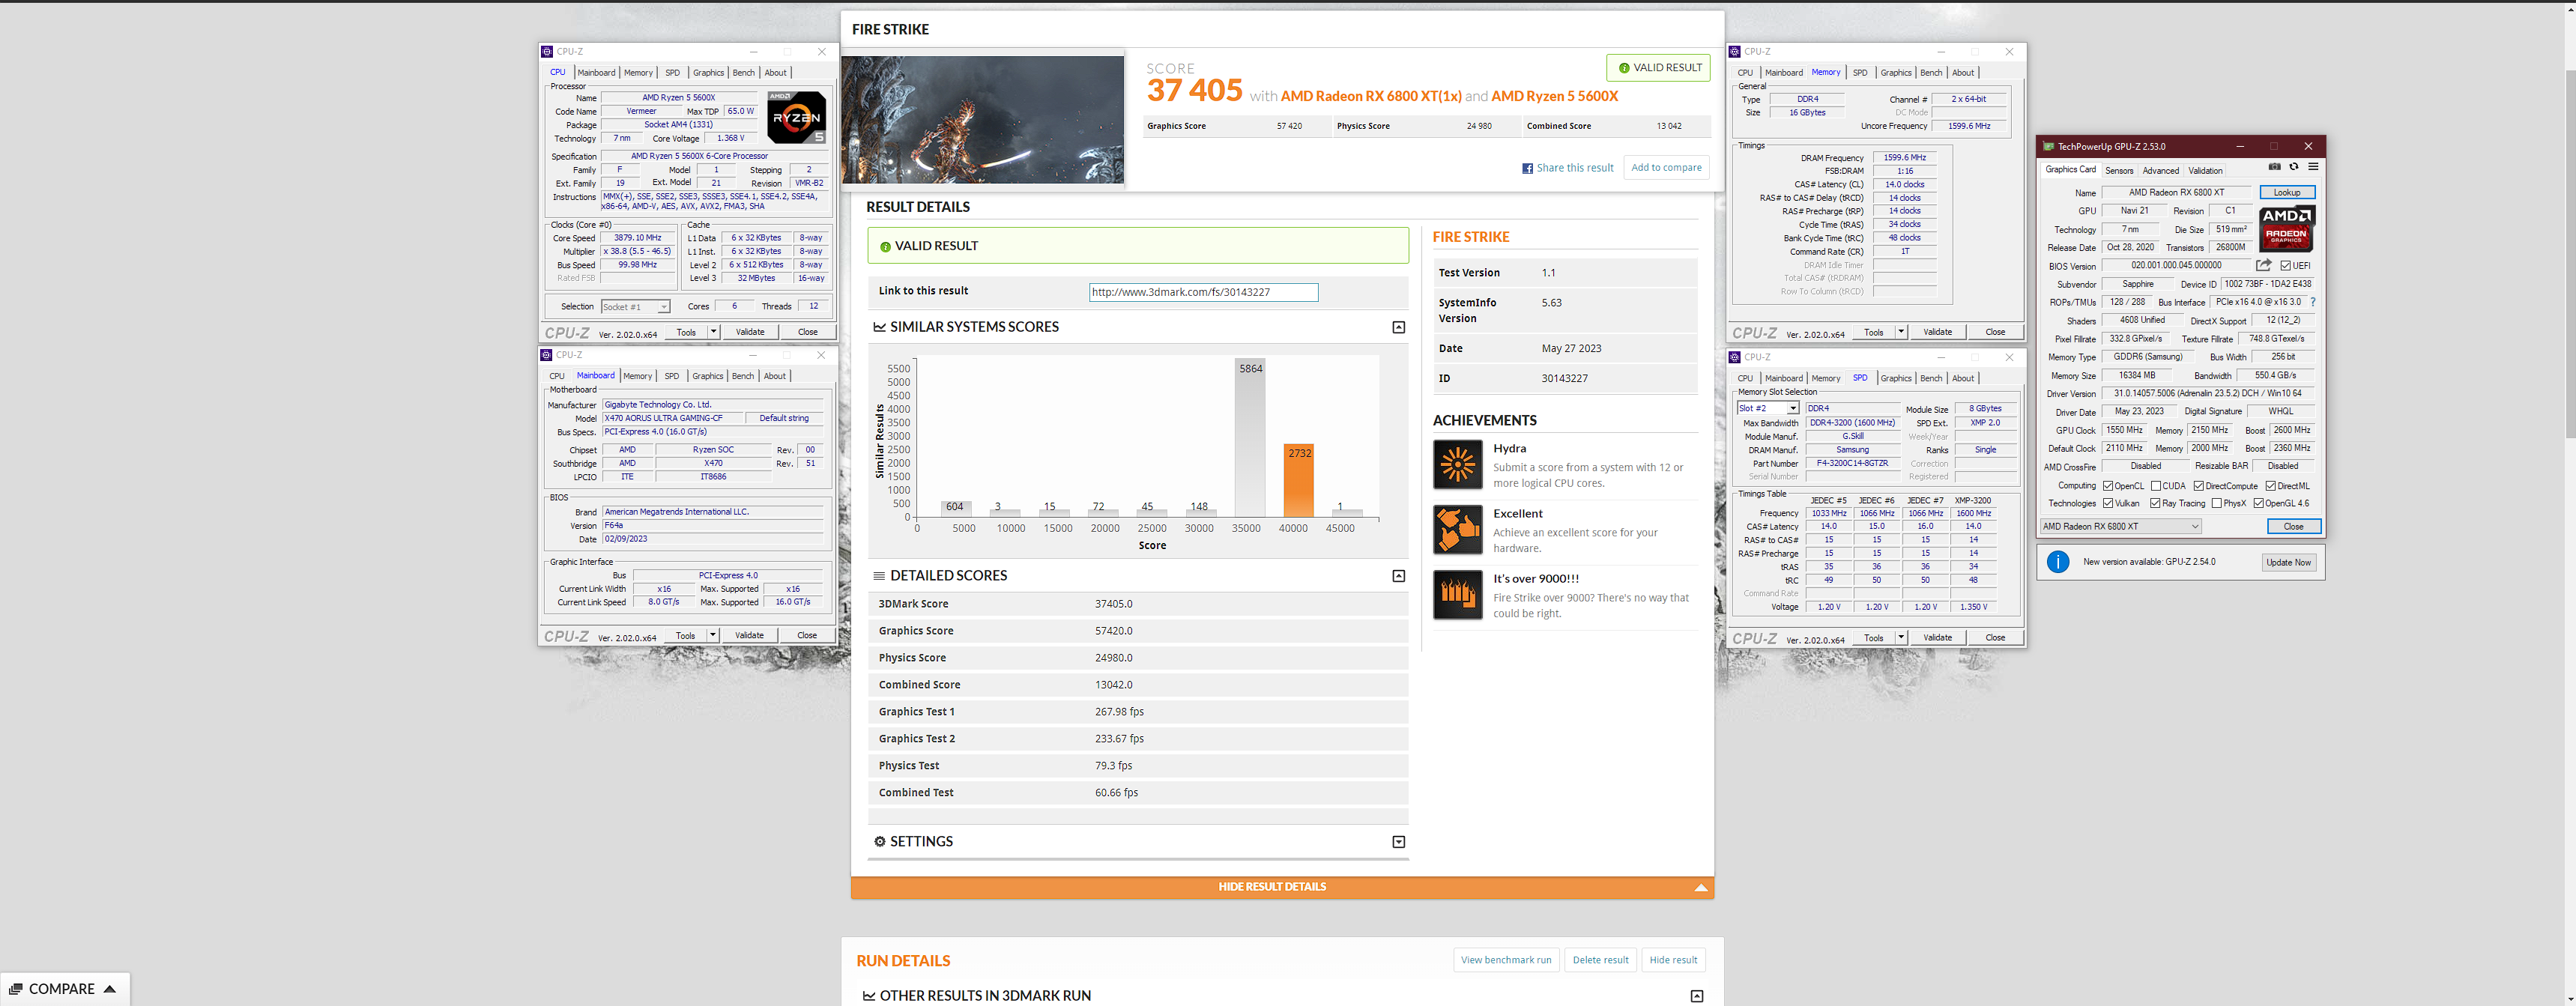Click Hide Result Details bar

click(1282, 887)
